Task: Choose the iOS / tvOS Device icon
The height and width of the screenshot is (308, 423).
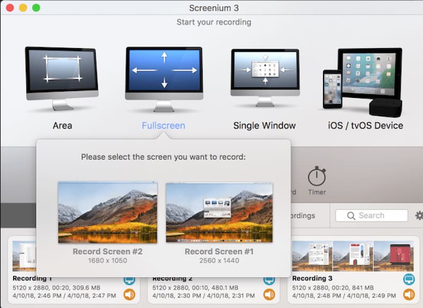Action: coord(363,83)
